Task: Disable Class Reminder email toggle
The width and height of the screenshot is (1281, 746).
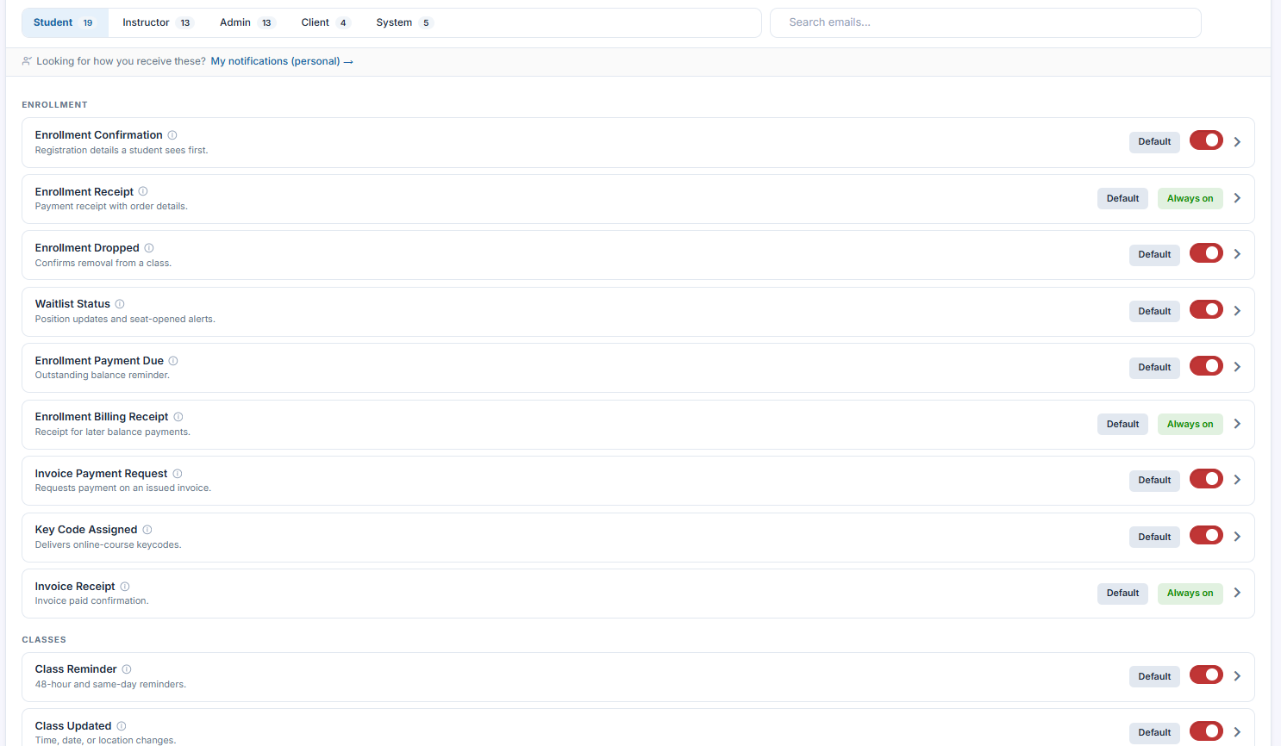Action: (1206, 675)
